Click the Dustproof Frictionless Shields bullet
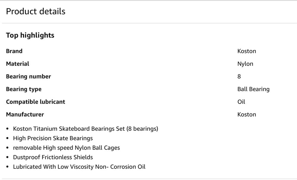297x180 pixels. click(x=53, y=157)
